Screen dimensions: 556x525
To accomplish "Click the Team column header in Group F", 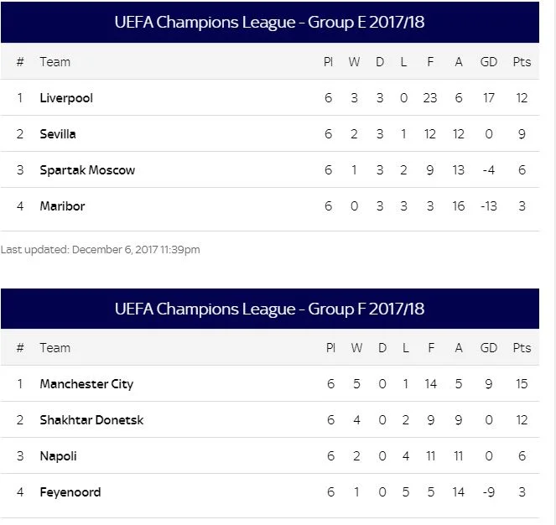I will pos(55,348).
